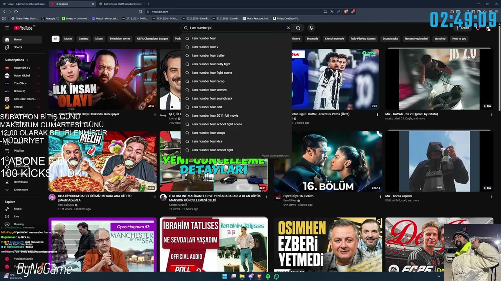Viewport: 501px width, 281px height.
Task: Choose suggestion 'i am number four soundtrack'
Action: point(236,98)
